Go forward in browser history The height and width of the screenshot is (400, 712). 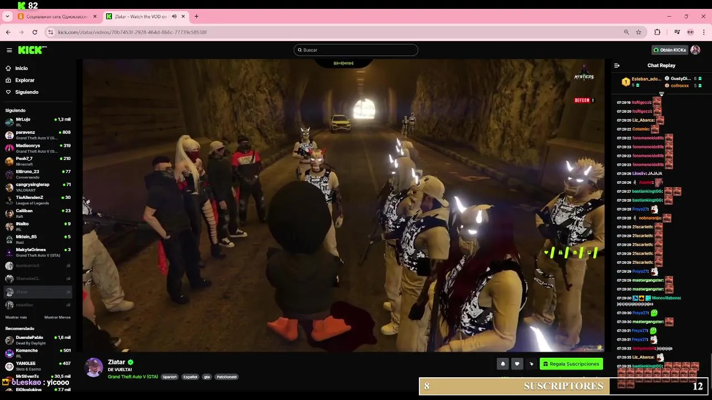click(21, 32)
